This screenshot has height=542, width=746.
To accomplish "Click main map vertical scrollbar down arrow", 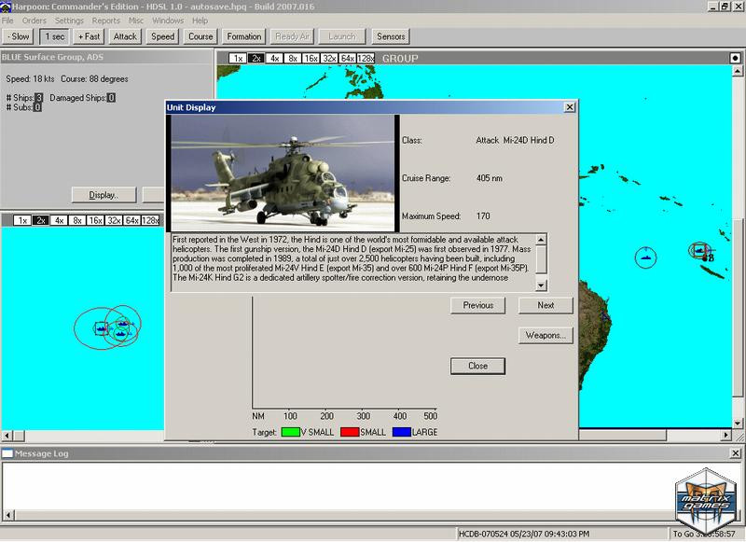I will pyautogui.click(x=737, y=423).
